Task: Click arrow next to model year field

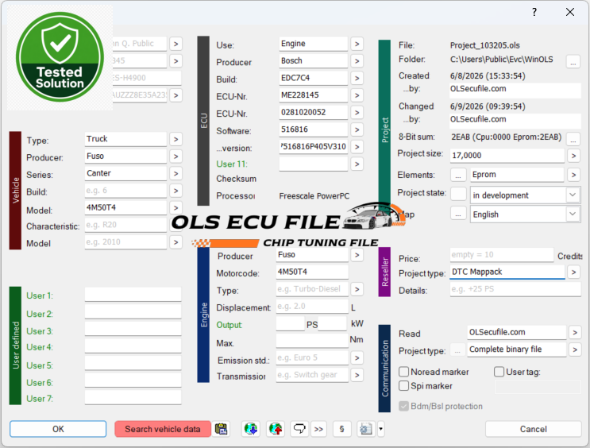Action: [175, 242]
